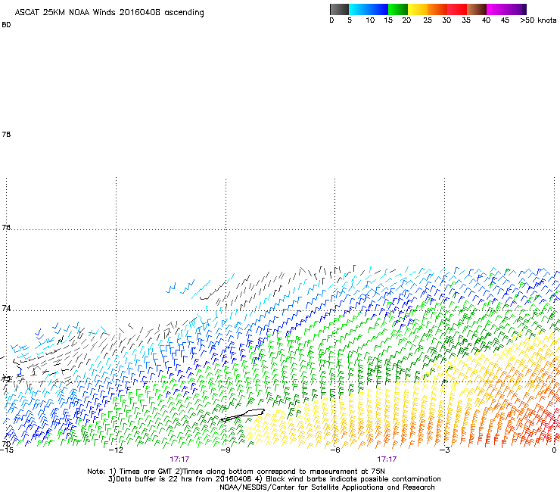Click the longitude label '-3' on bottom axis
Image resolution: width=560 pixels, height=492 pixels.
(x=444, y=450)
